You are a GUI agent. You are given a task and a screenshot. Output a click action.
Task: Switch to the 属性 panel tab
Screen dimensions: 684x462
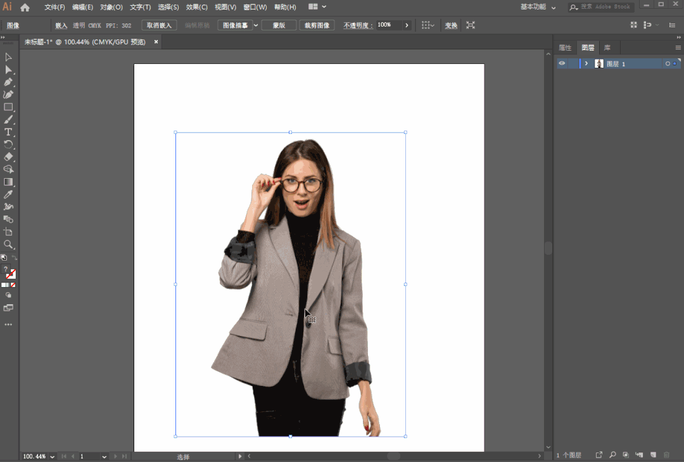point(564,48)
